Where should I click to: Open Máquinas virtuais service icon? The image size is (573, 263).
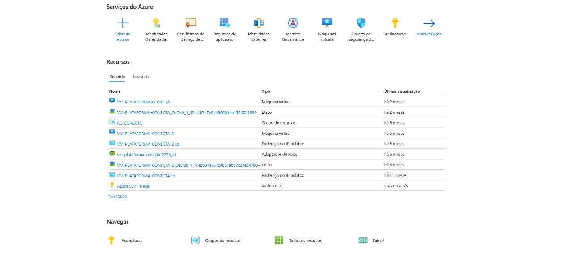click(x=327, y=23)
